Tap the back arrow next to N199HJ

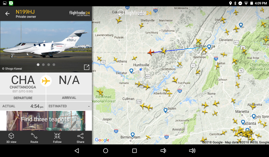coord(7,14)
